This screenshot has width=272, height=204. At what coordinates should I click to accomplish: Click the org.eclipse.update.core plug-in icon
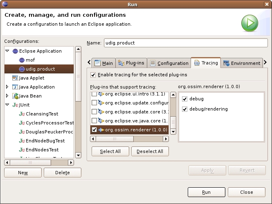click(x=101, y=112)
